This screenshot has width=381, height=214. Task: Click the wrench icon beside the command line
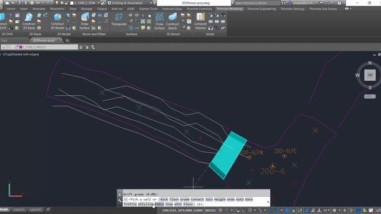tap(120, 200)
